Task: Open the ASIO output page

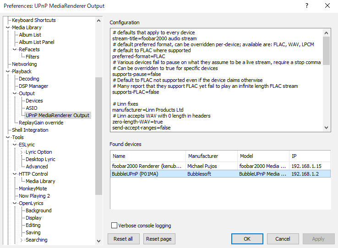Action: coord(32,108)
